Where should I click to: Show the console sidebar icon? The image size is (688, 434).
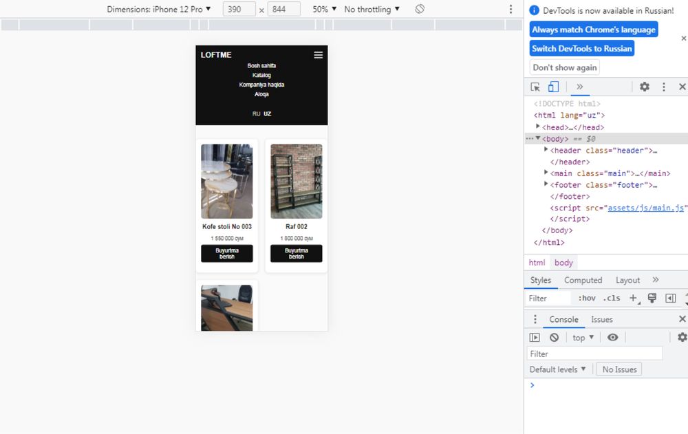click(x=535, y=338)
